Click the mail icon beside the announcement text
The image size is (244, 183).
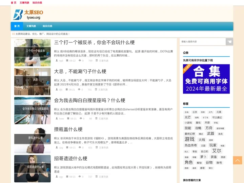(x=14, y=34)
